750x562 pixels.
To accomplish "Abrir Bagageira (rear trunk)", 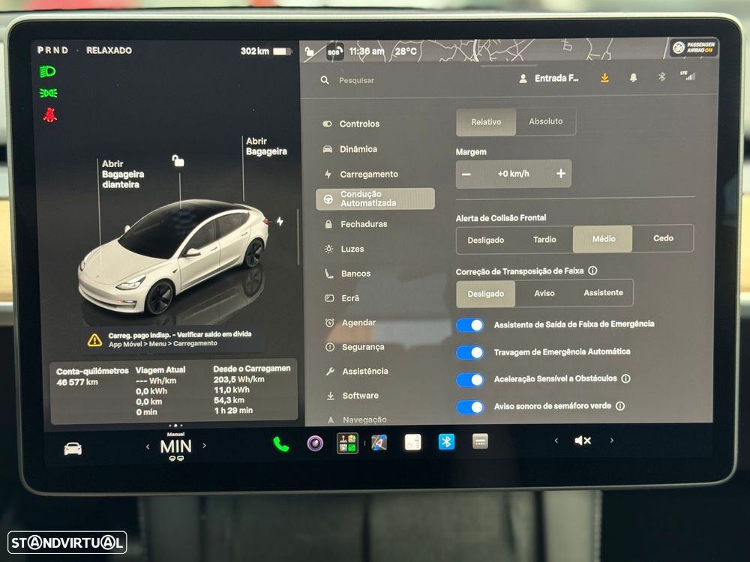I will (266, 146).
